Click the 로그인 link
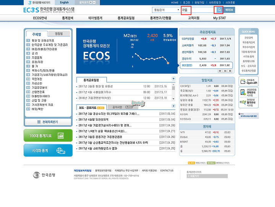The image size is (275, 207). point(186,3)
